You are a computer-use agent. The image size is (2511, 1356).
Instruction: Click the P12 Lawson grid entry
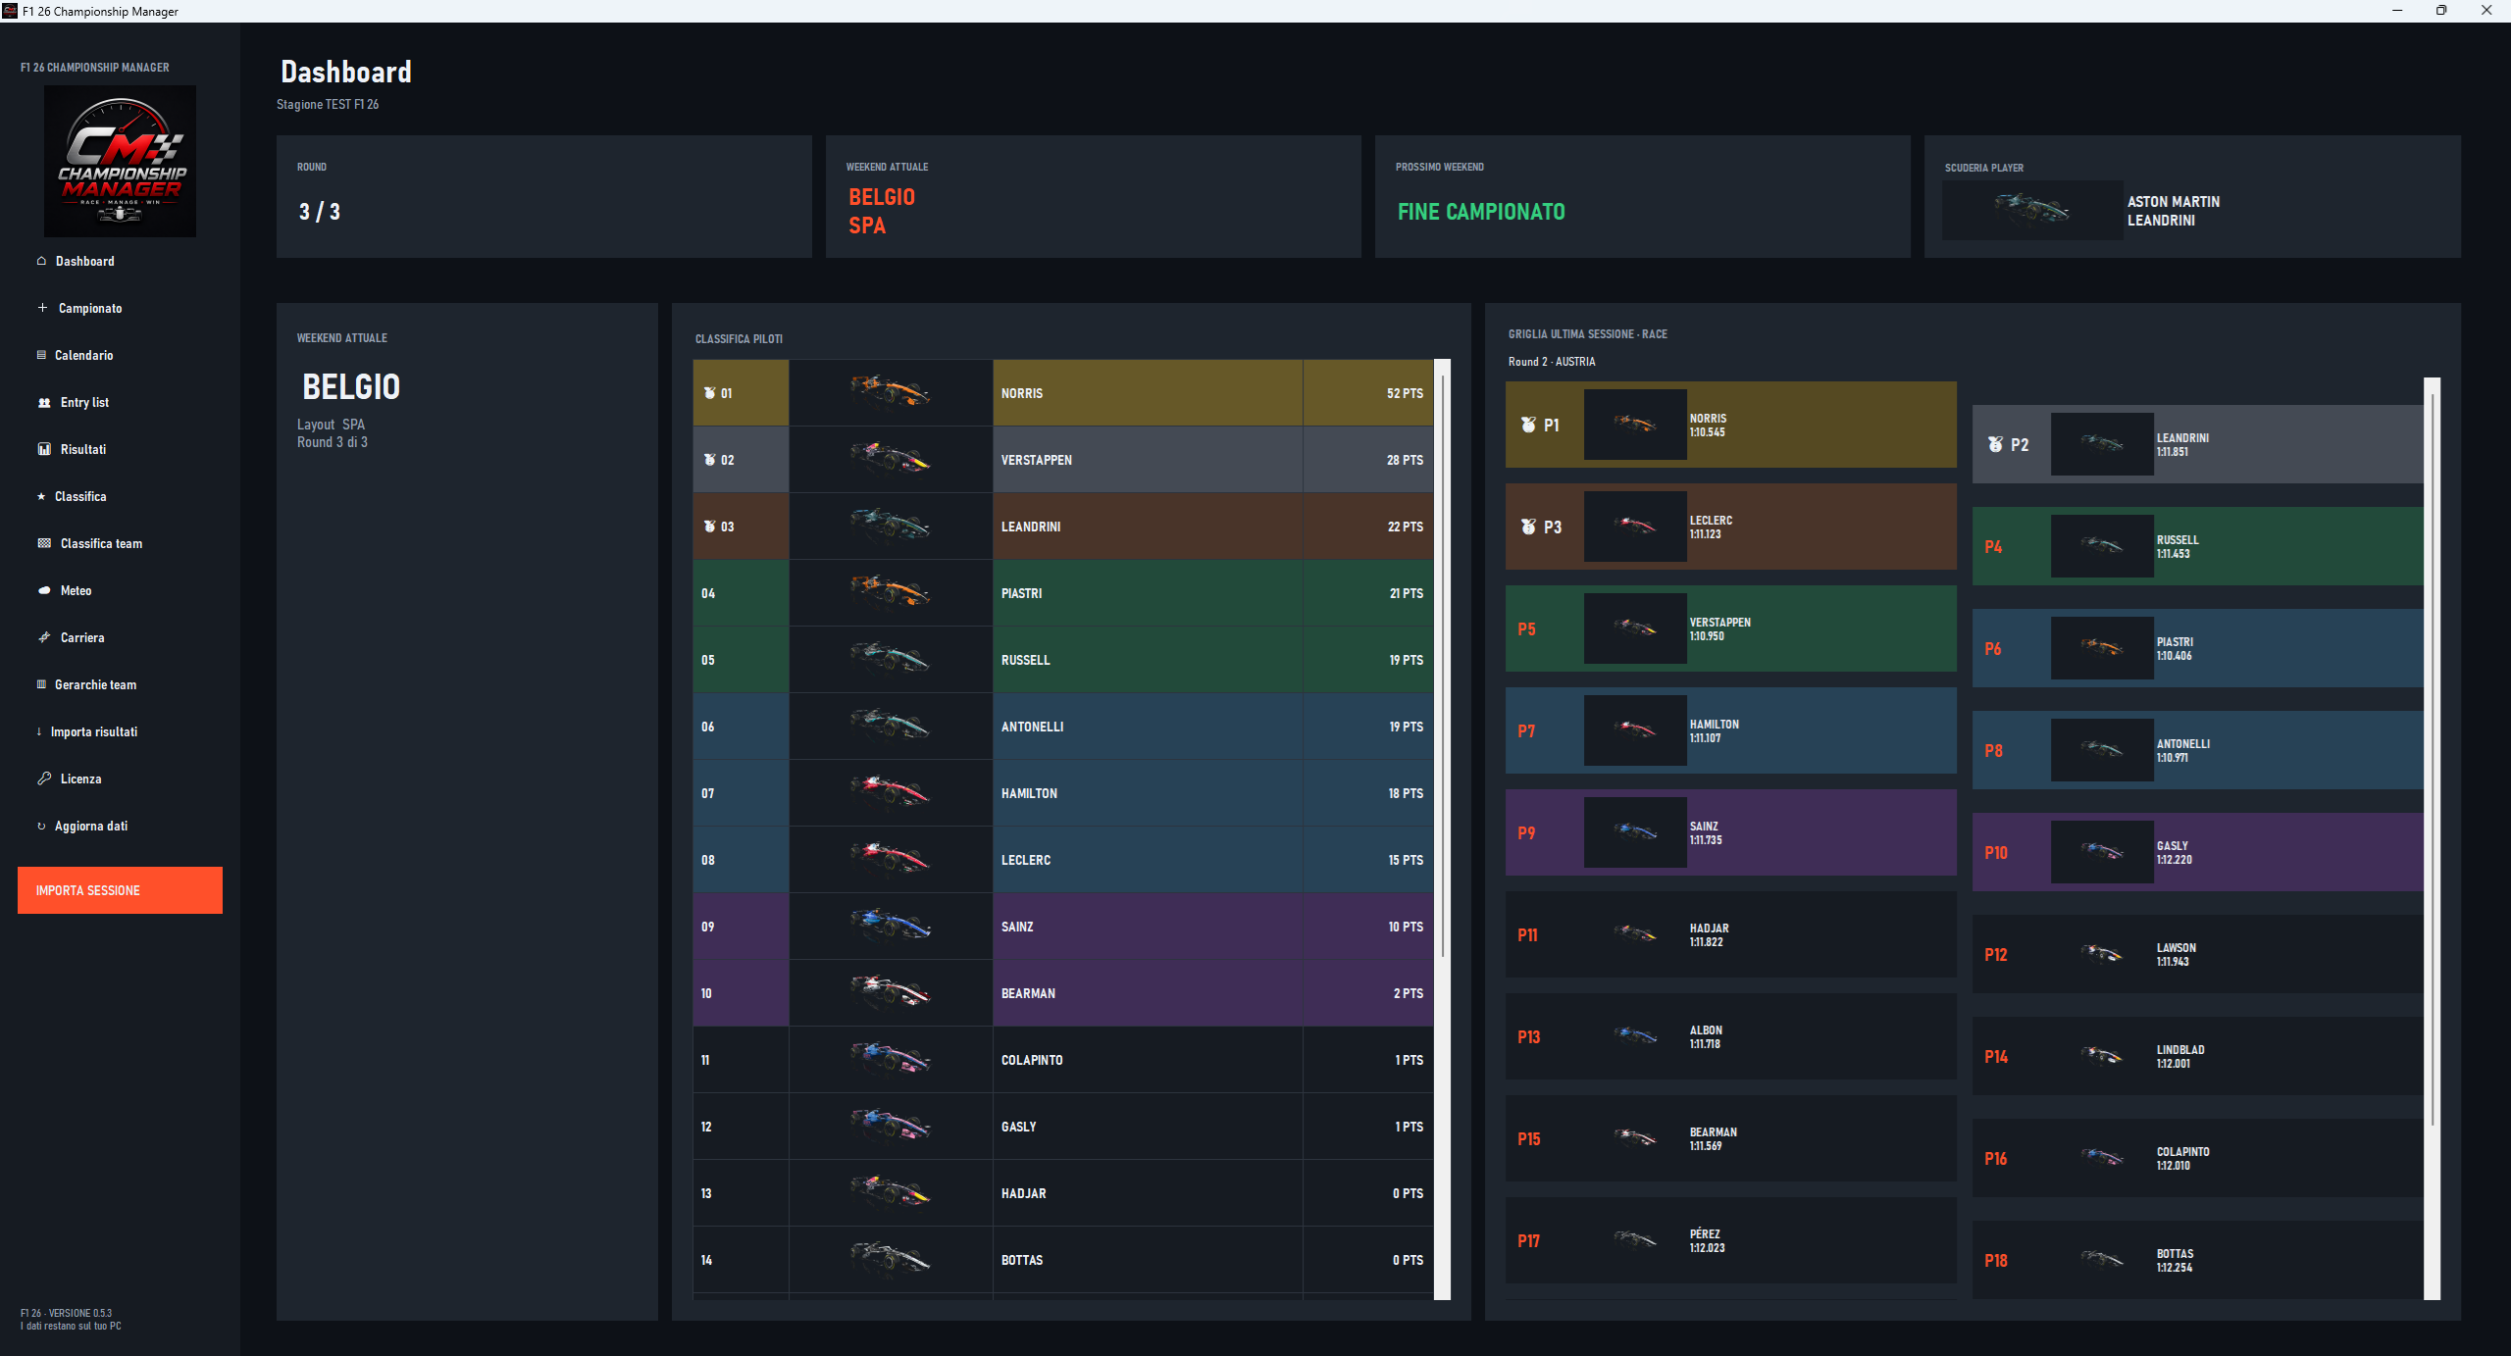[x=2197, y=954]
